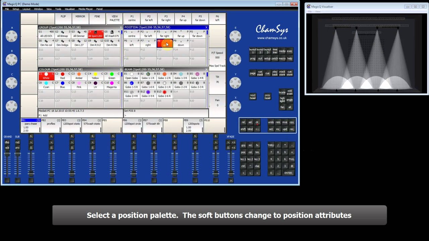Click encoder wheel B
The image size is (429, 241).
(12, 59)
